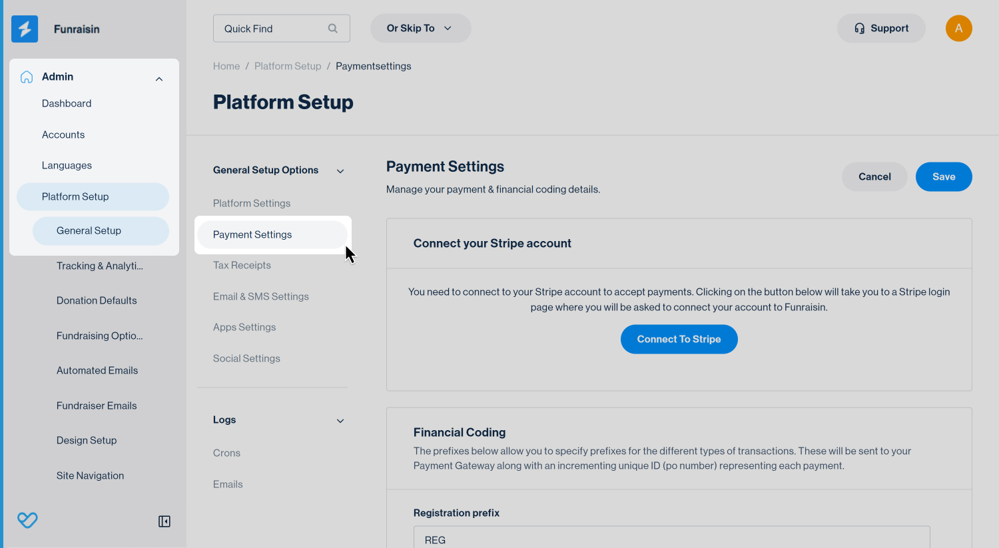Click the headset Support icon
999x548 pixels.
pos(859,29)
